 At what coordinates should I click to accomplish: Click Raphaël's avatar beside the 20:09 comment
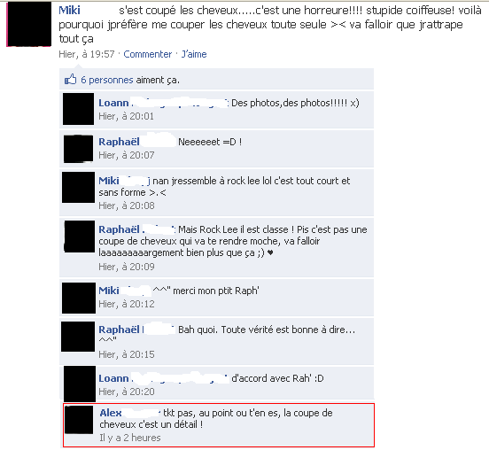(79, 237)
